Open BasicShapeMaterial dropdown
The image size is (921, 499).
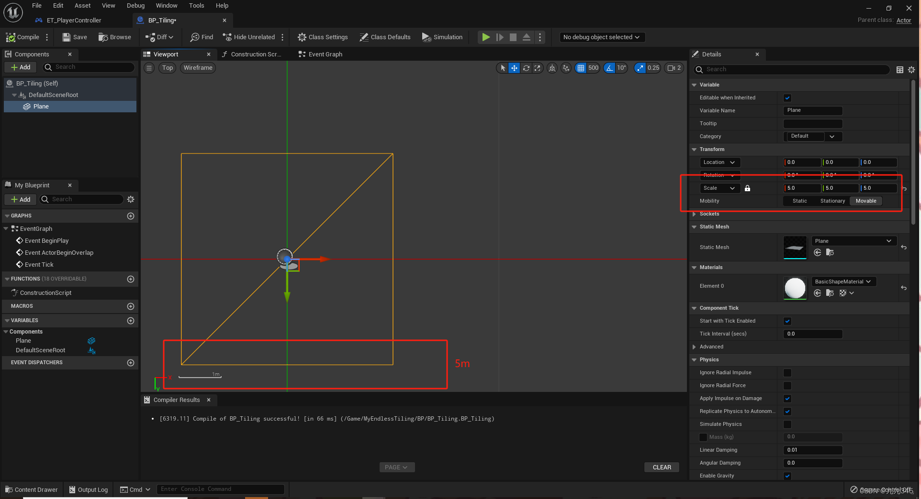tap(844, 282)
